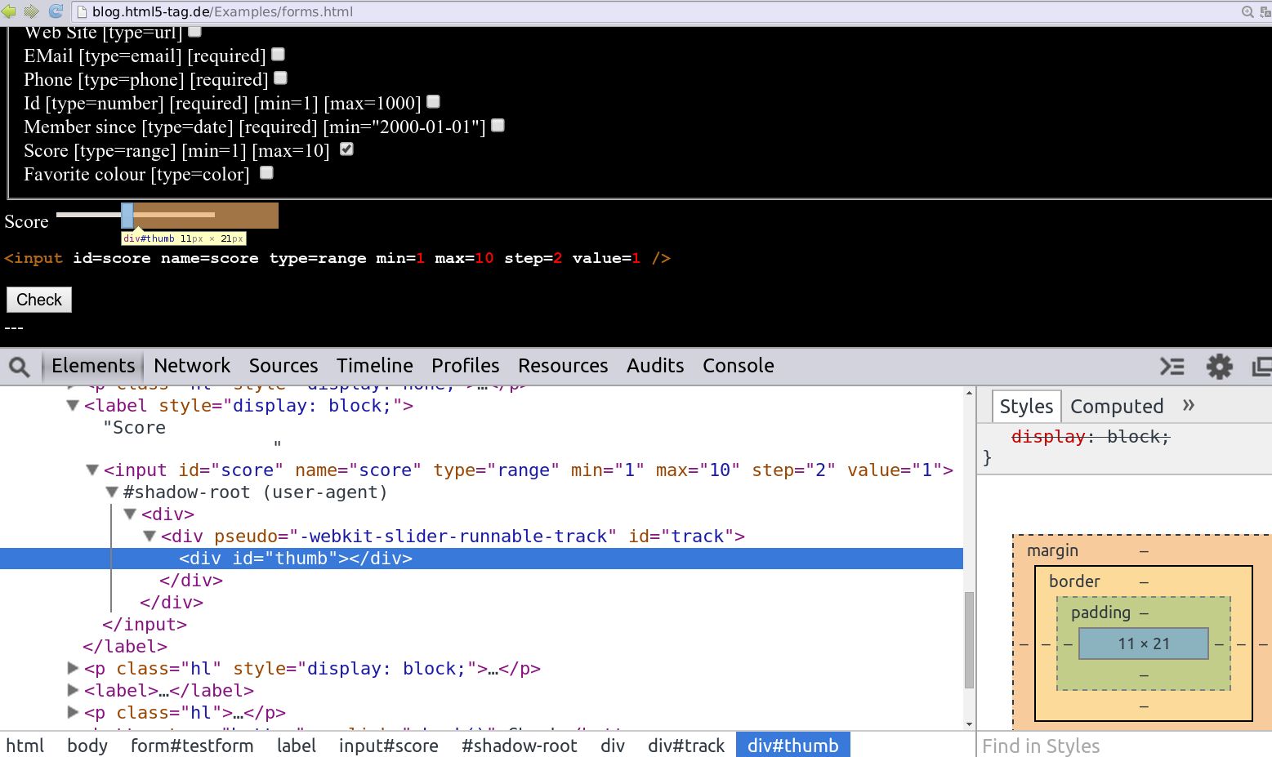This screenshot has width=1272, height=757.
Task: Expand the p class="hl" style="display: block;" node
Action: 73,668
